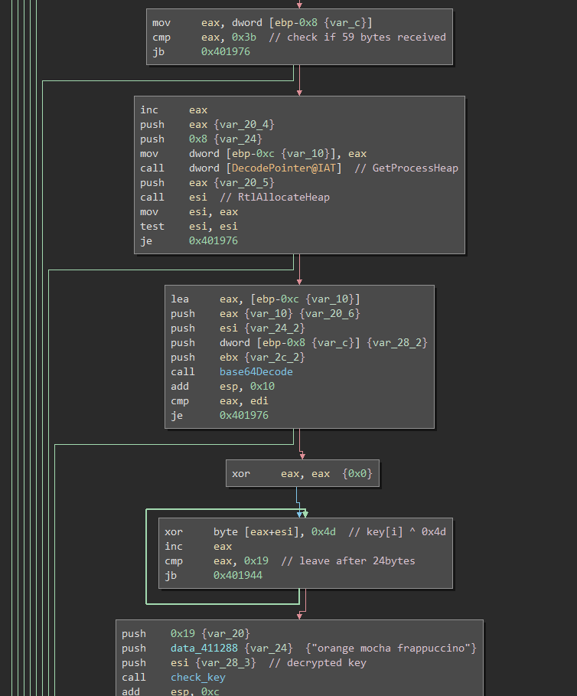Select 'add esp, 0xc' after check_key call
Image resolution: width=577 pixels, height=696 pixels.
(171, 691)
